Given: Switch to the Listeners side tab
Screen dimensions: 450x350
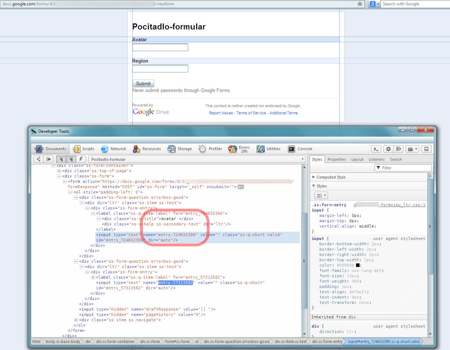Looking at the screenshot, I should pyautogui.click(x=376, y=159).
